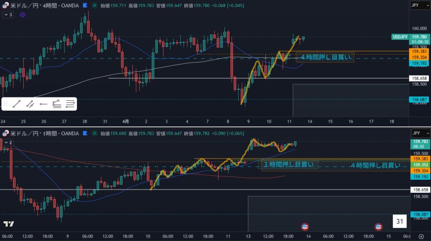Select the Trend Line drawing tool
431x241 pixels.
pos(17,104)
